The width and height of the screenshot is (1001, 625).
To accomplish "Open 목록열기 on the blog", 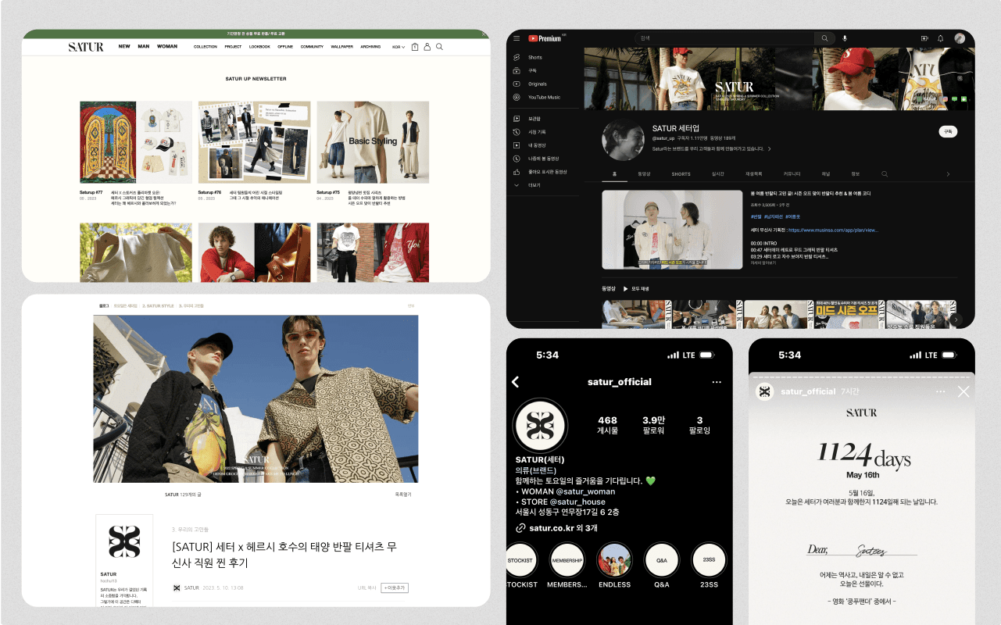I will (403, 495).
